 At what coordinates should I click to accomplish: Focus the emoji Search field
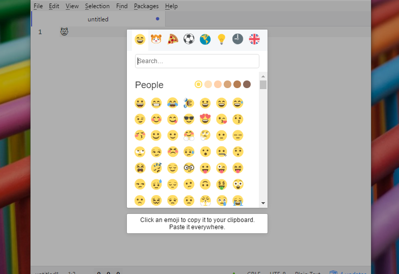(x=197, y=61)
